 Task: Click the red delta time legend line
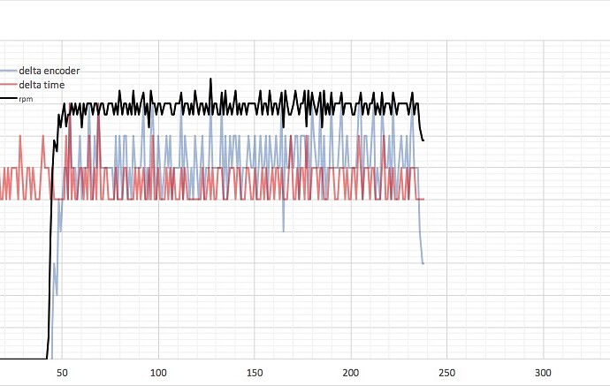[x=9, y=85]
